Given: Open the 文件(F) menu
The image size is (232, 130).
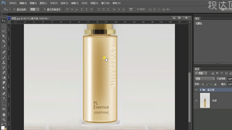Looking at the screenshot, I should click(x=12, y=3).
